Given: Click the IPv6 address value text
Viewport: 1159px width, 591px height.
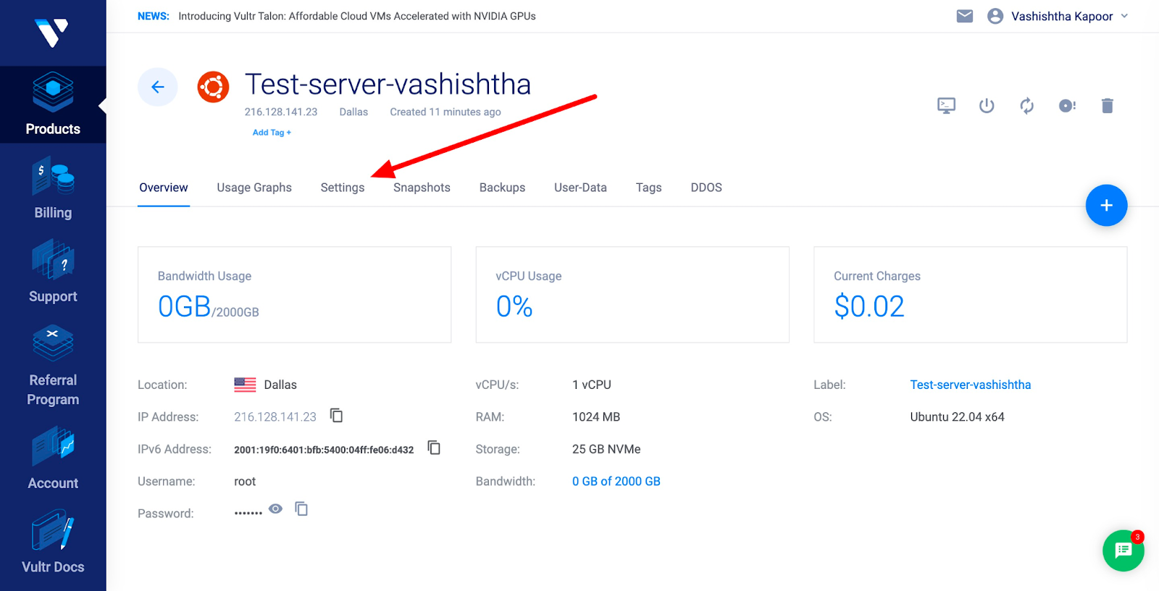Looking at the screenshot, I should tap(324, 450).
